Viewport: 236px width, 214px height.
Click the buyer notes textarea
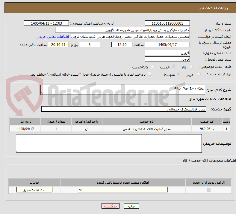click(x=109, y=143)
